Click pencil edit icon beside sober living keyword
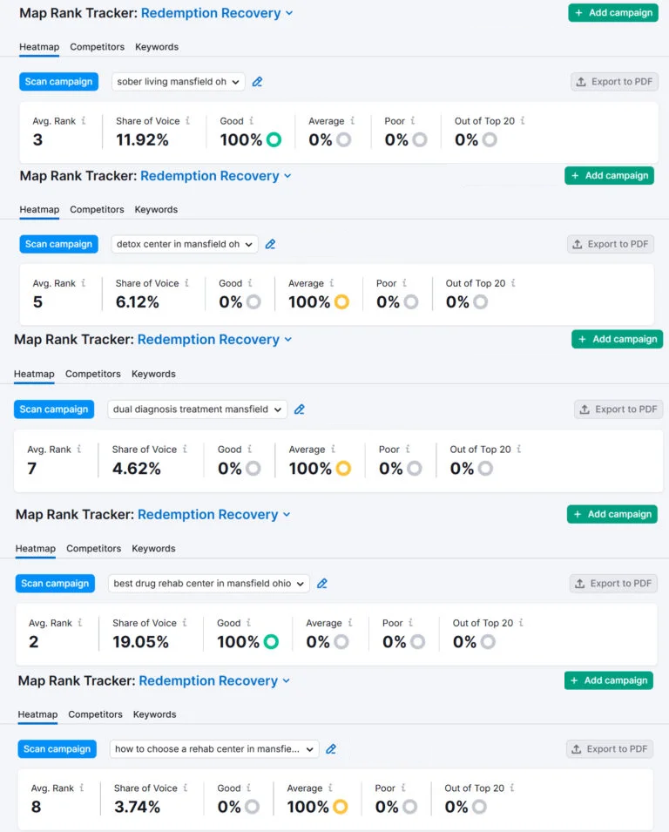The image size is (669, 832). (257, 82)
